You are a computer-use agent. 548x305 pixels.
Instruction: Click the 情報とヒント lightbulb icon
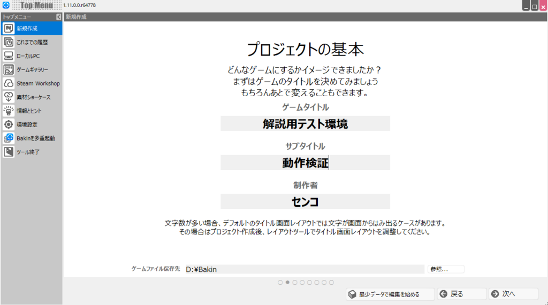click(x=9, y=111)
